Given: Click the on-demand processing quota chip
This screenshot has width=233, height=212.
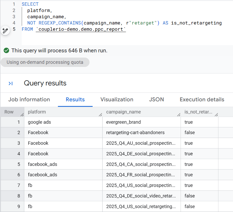Looking at the screenshot, I should (x=45, y=62).
